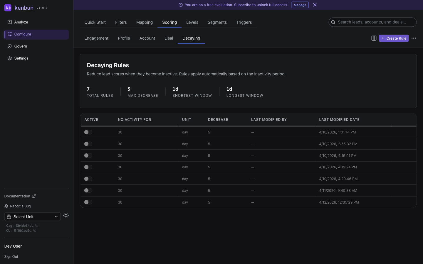Click the Shortest Window stat
Screen dimensions: 423x264
192,92
